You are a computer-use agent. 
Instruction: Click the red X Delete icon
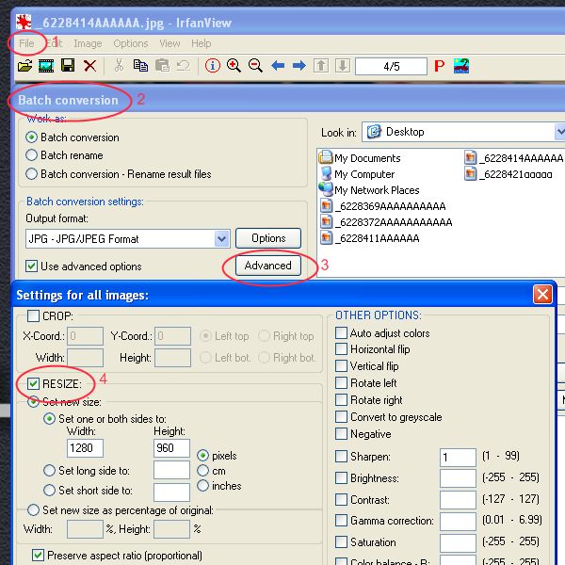[x=89, y=66]
